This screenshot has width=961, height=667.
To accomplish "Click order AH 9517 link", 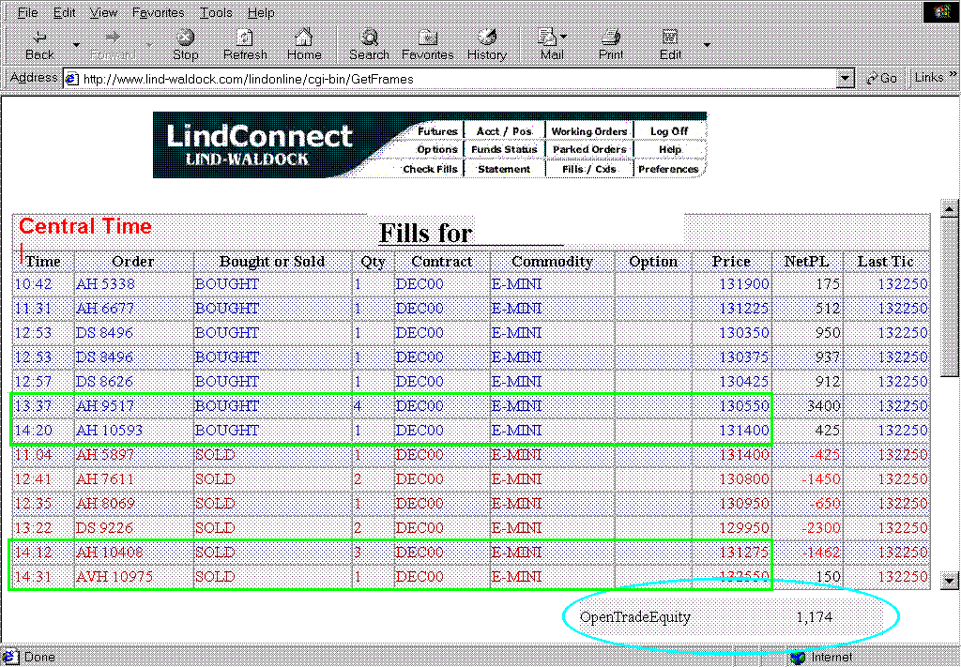I will 105,406.
